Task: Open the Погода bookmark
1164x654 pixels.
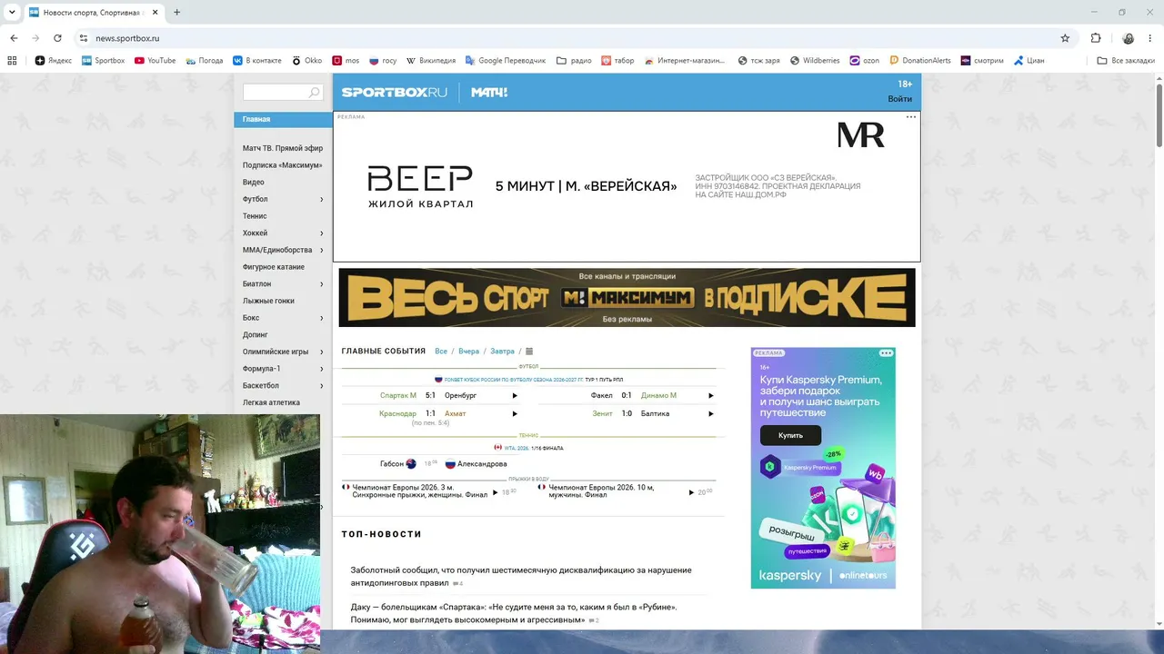Action: [204, 61]
